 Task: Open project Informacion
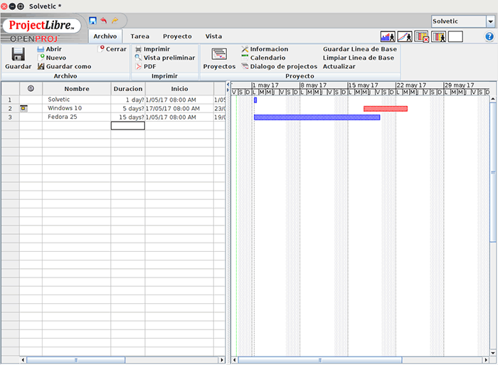(265, 49)
